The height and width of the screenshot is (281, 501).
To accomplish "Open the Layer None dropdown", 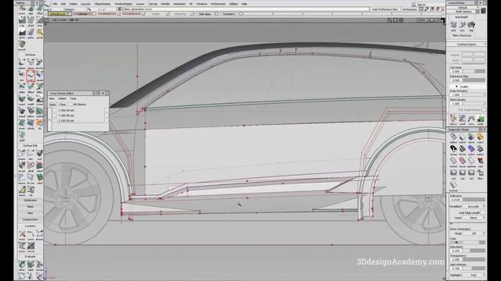I will (474, 218).
